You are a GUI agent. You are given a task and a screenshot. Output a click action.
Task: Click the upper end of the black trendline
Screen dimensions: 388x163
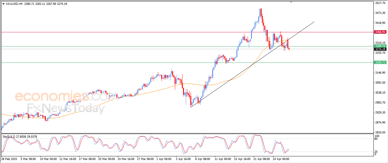coord(314,22)
